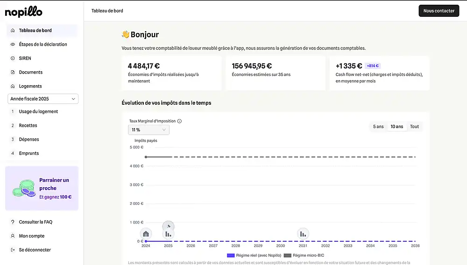Click the Documents file icon

(13, 72)
